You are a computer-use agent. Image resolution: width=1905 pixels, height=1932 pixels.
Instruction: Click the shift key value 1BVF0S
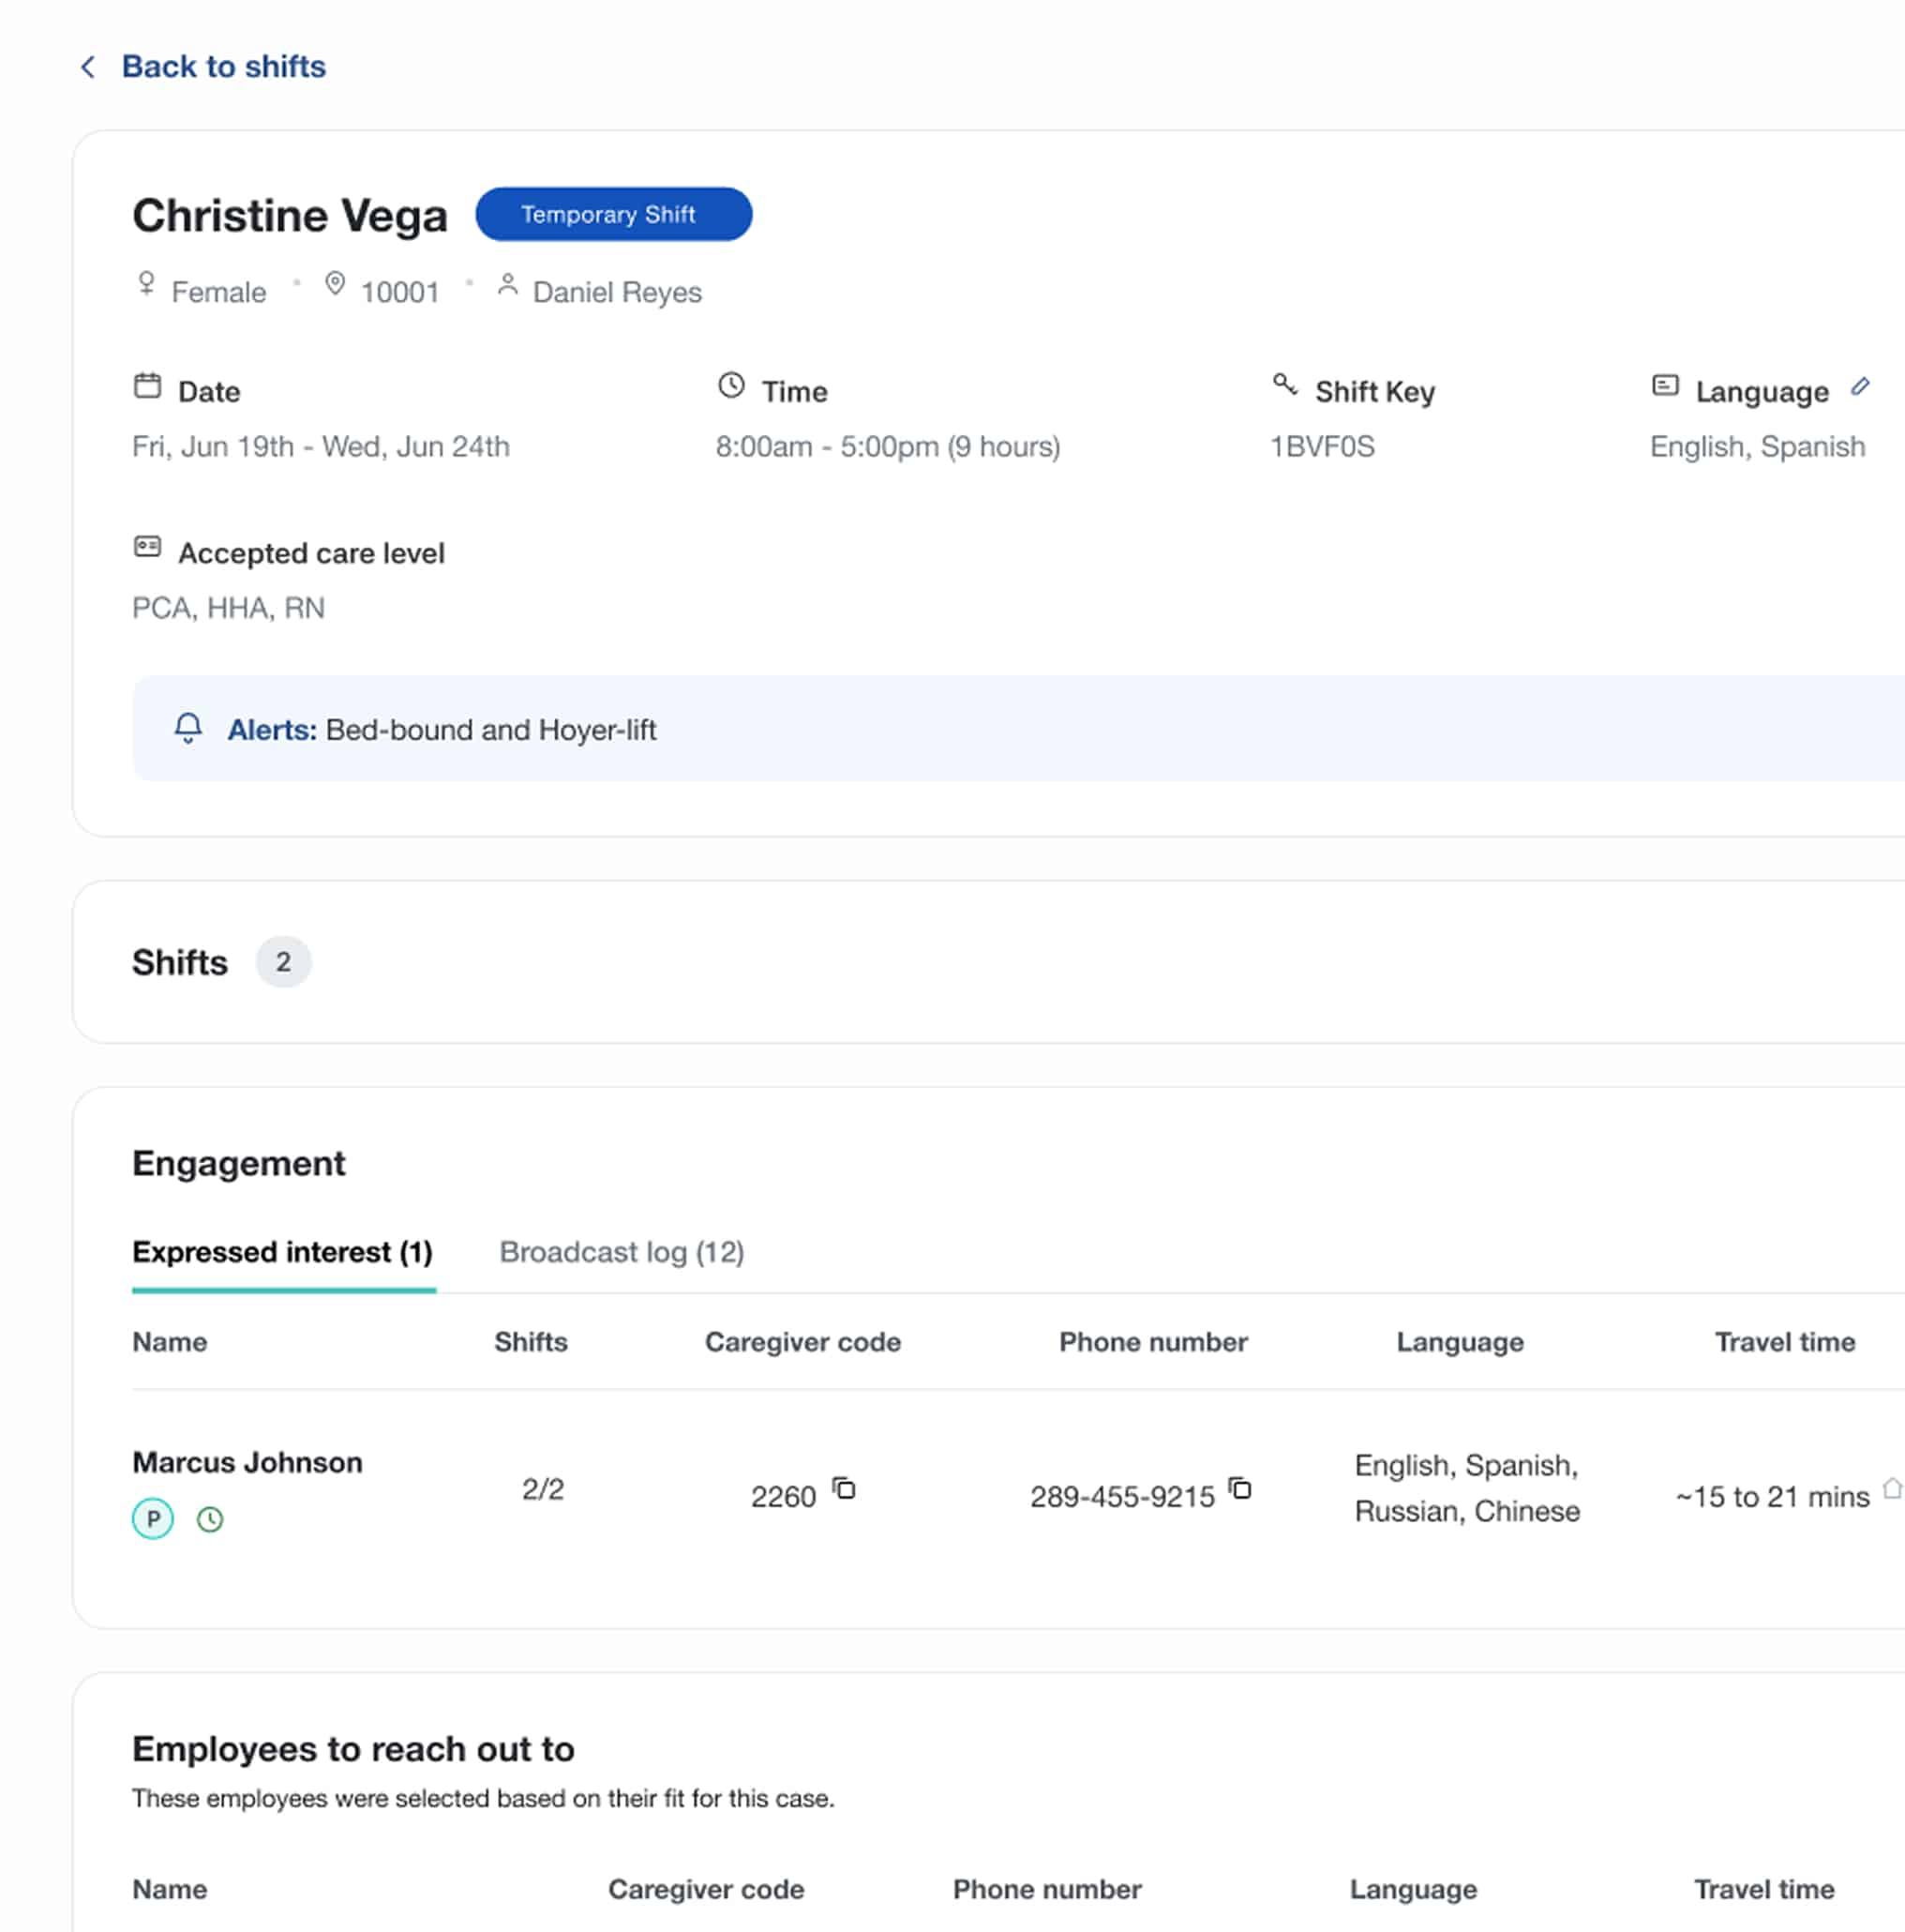click(x=1322, y=446)
